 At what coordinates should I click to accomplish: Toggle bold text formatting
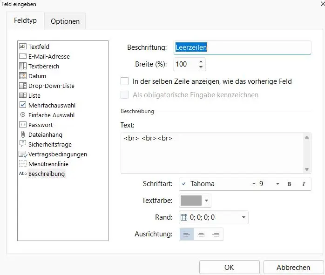[289, 184]
